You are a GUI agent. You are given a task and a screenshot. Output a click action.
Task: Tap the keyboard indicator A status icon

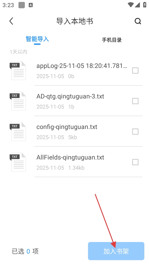click(31, 5)
